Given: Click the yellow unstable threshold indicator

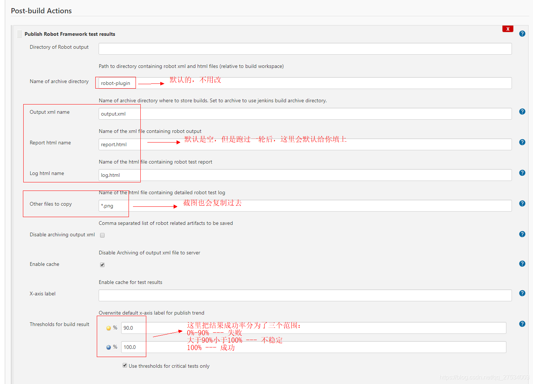Looking at the screenshot, I should click(x=108, y=328).
